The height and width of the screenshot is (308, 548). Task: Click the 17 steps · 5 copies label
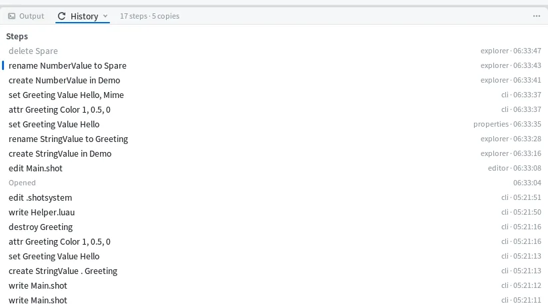(149, 16)
